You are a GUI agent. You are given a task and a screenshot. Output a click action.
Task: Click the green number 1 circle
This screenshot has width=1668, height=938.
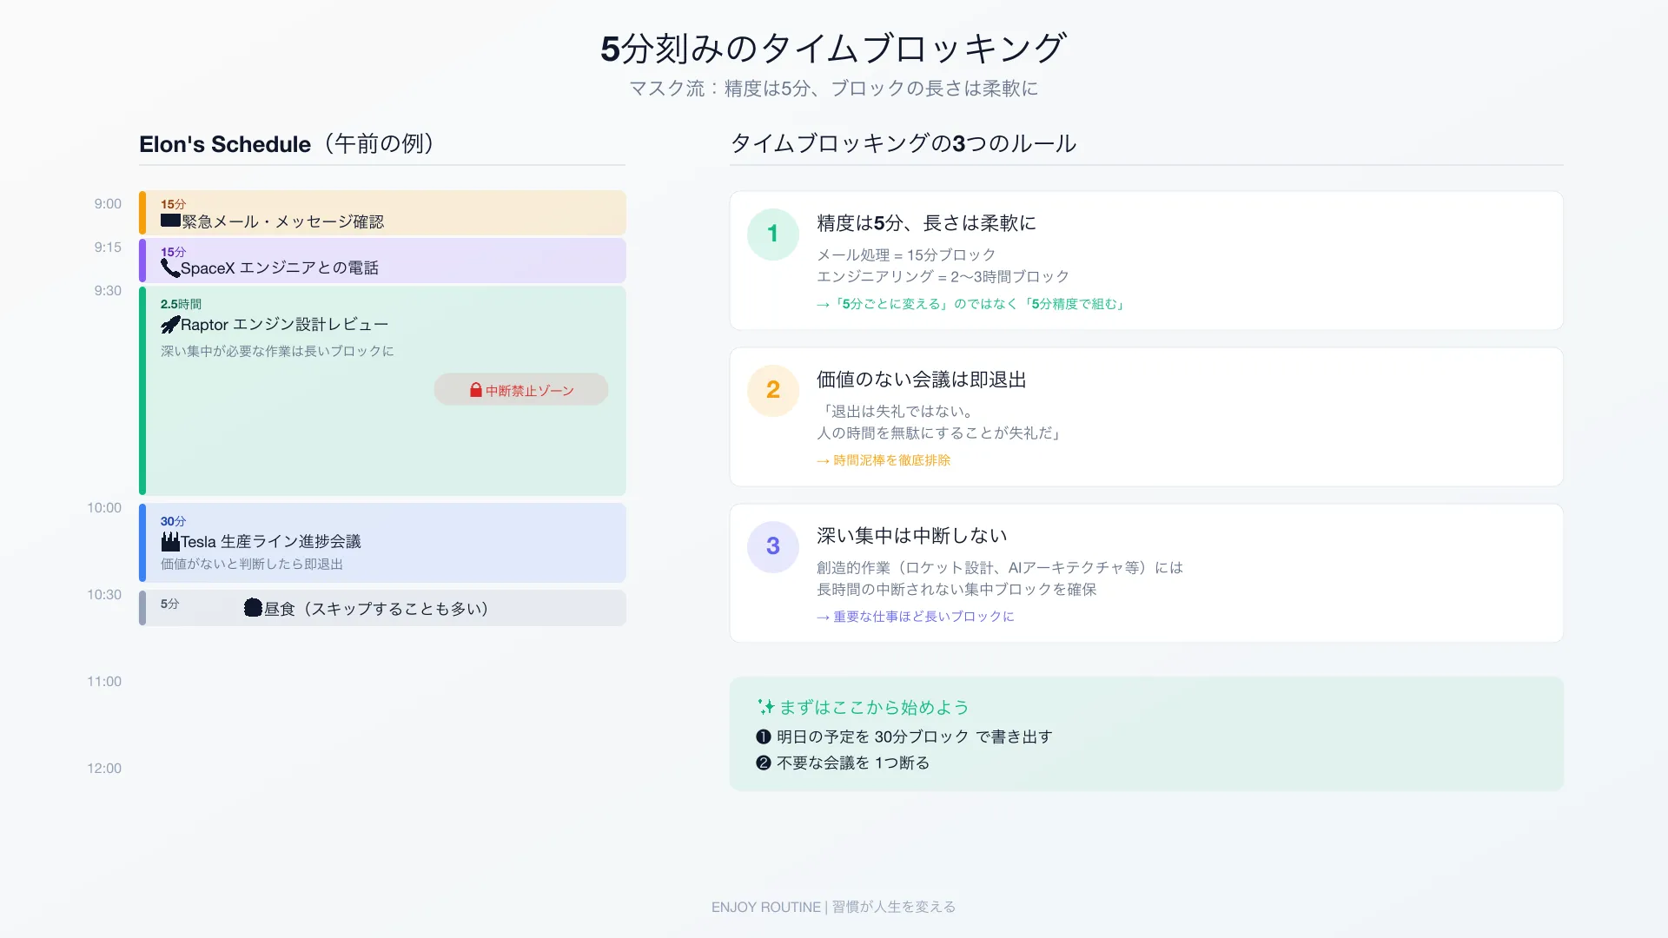pos(772,234)
